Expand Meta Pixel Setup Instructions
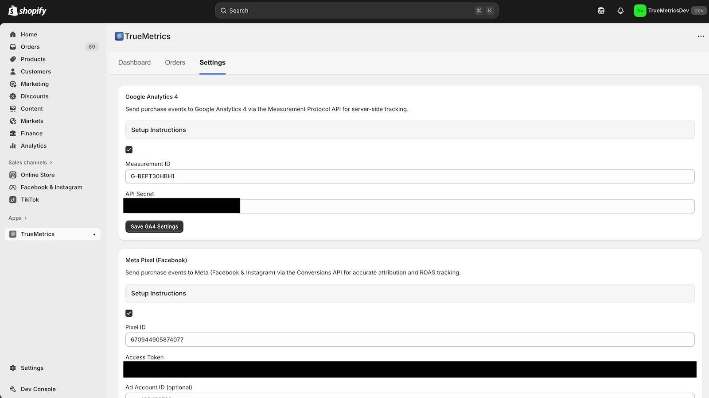The height and width of the screenshot is (398, 709). (409, 294)
